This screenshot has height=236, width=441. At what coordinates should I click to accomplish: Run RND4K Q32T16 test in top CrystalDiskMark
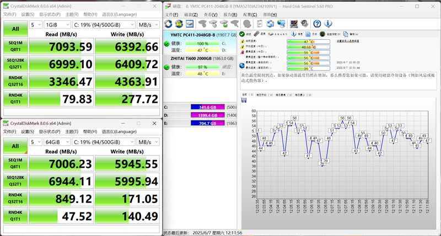coord(15,81)
